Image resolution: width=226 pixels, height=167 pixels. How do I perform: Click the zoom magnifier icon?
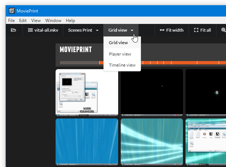click(223, 30)
